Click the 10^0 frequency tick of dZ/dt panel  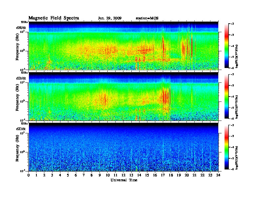22,152
